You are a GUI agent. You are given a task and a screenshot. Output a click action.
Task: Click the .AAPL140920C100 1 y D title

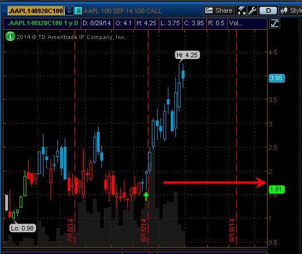43,24
